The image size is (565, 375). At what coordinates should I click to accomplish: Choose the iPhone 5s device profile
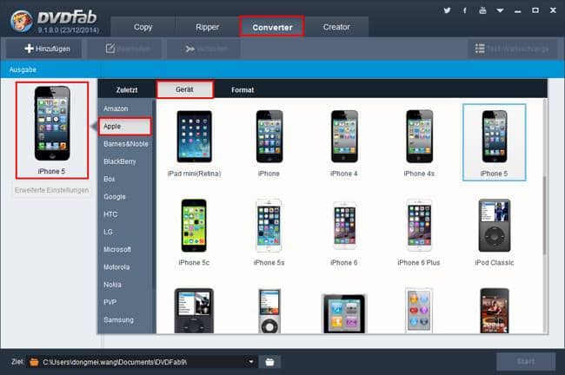269,232
